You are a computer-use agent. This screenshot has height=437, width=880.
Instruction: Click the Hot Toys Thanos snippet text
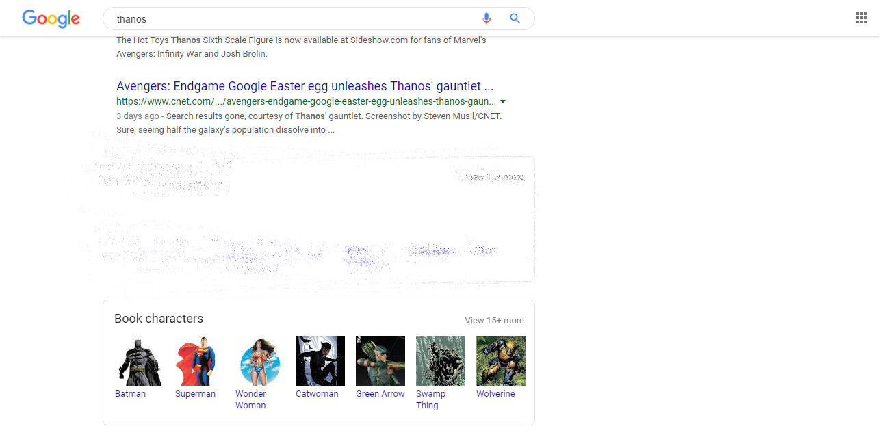pyautogui.click(x=301, y=47)
